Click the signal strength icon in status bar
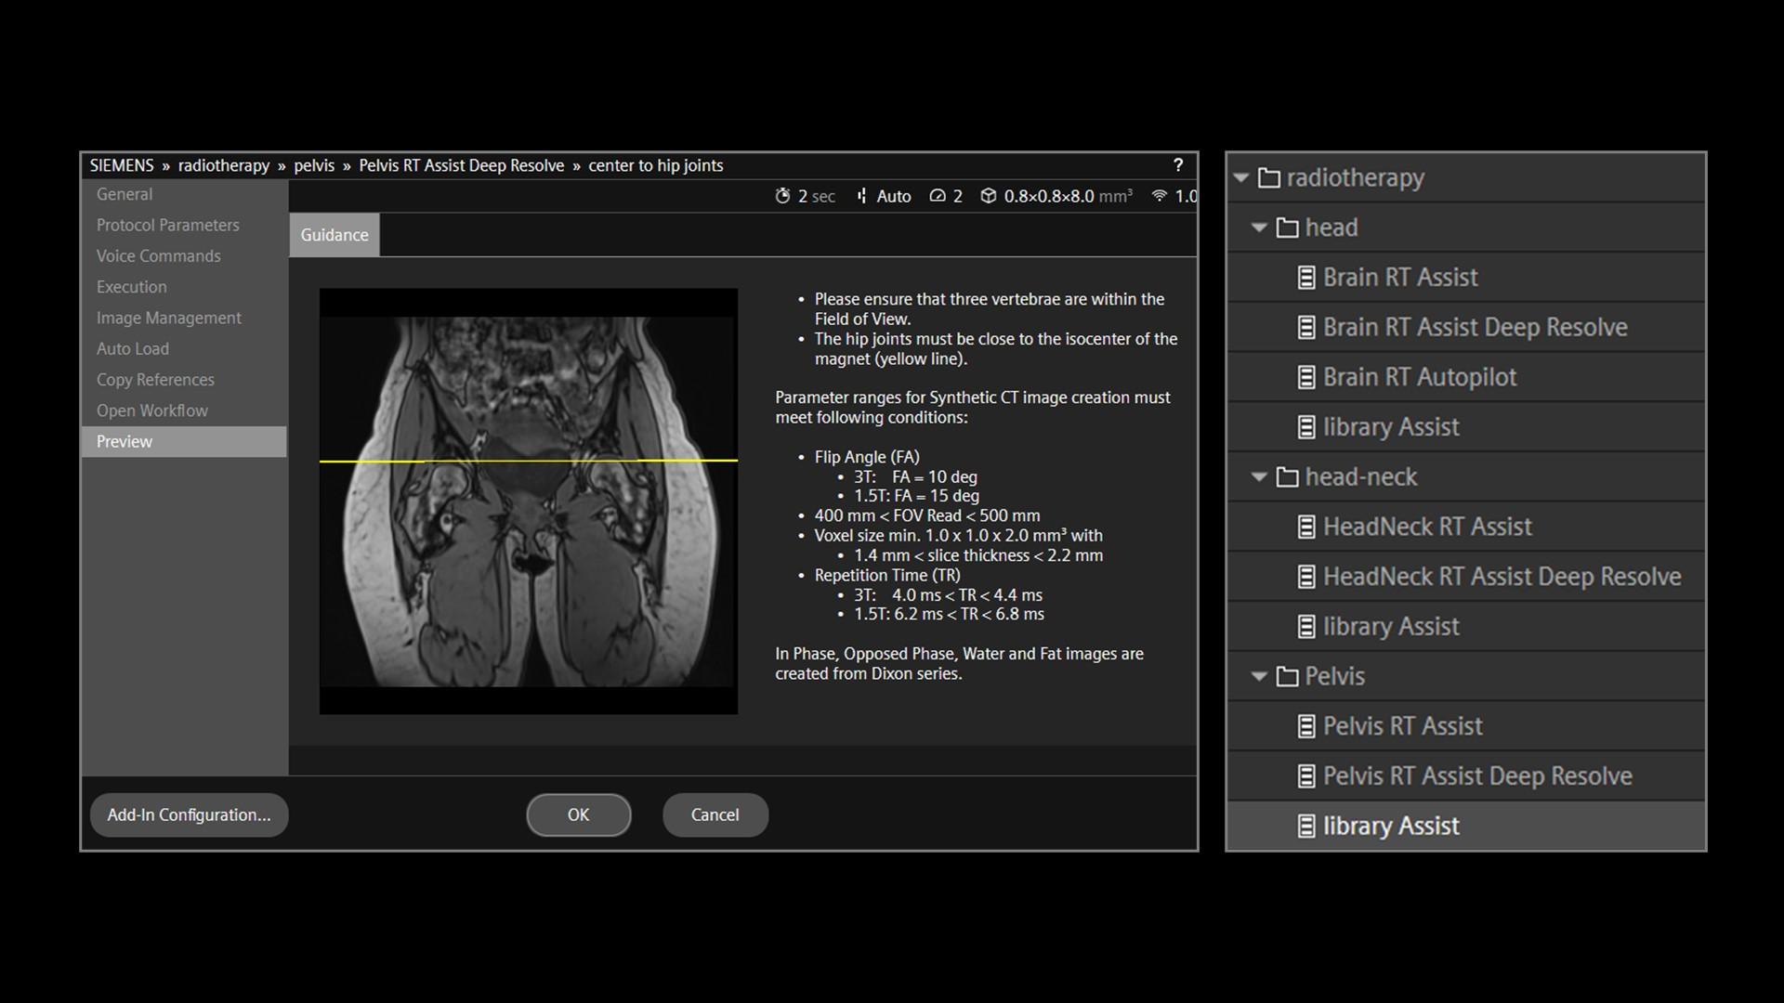Viewport: 1784px width, 1003px height. [x=1159, y=196]
